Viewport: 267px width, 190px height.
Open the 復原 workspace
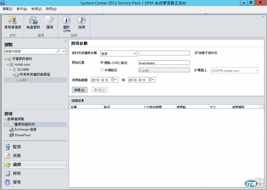pos(35,165)
